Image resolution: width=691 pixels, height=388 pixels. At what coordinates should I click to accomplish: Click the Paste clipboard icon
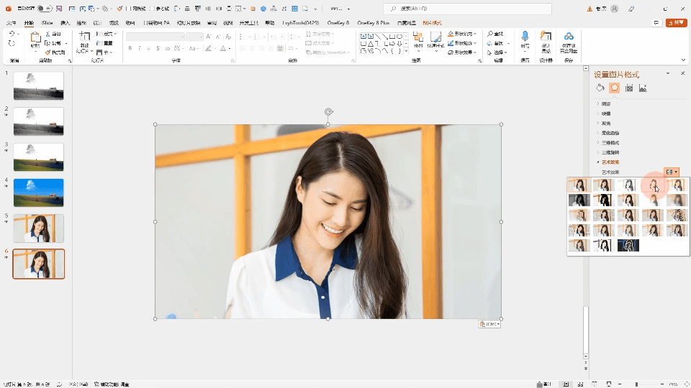[35, 39]
